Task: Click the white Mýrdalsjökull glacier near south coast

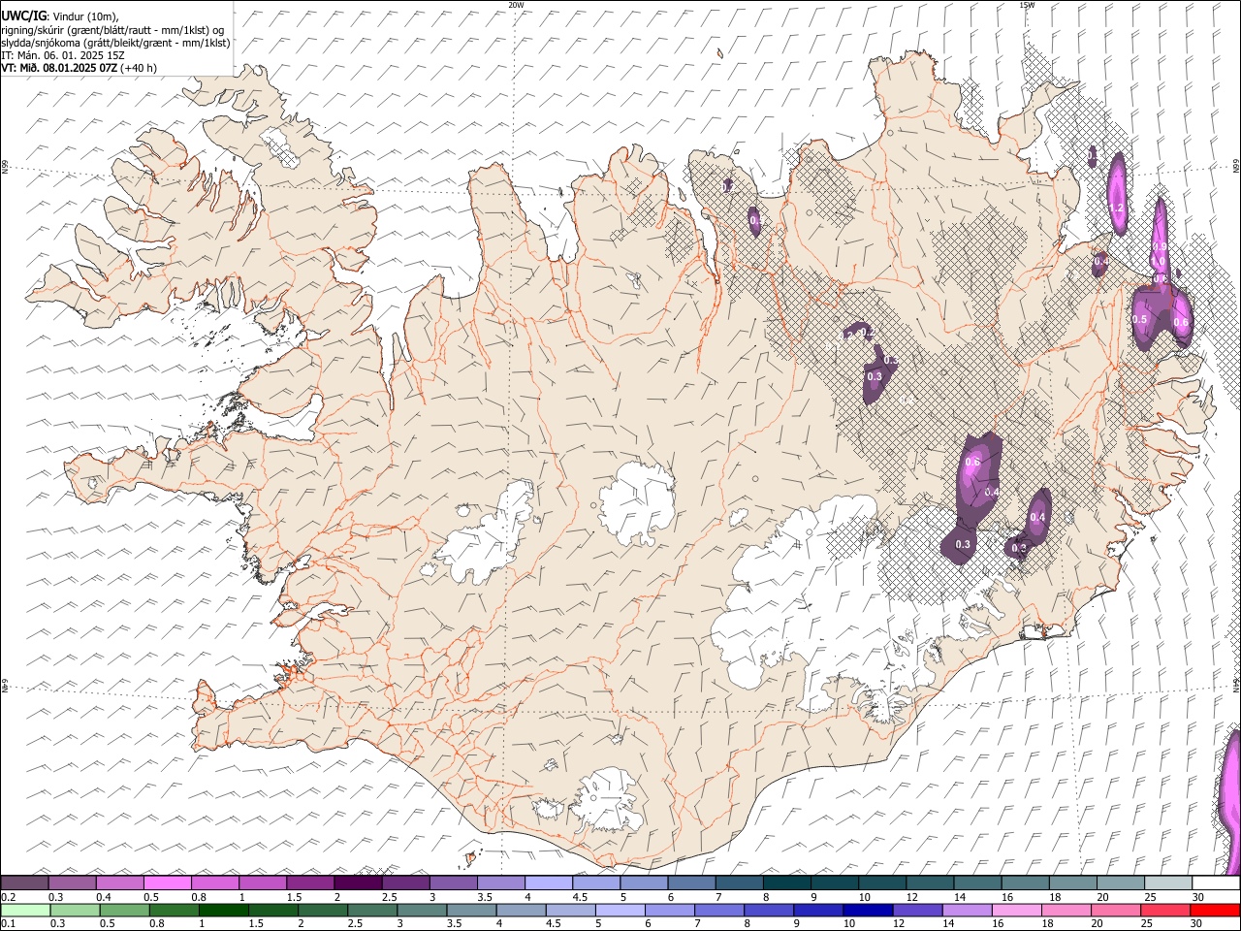Action: (609, 800)
